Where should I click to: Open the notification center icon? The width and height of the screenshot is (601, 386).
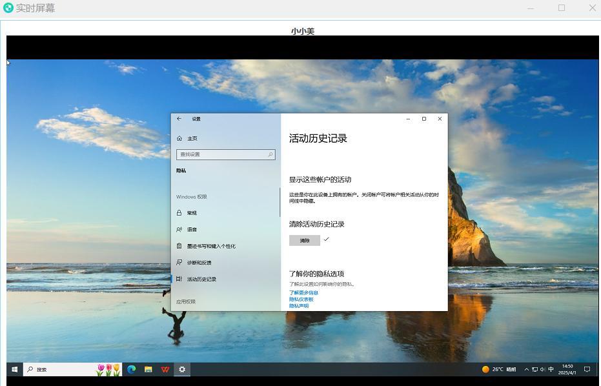(x=587, y=369)
